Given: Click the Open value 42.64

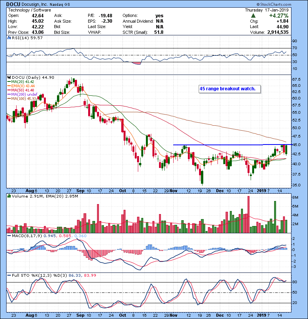Looking at the screenshot, I should [38, 16].
